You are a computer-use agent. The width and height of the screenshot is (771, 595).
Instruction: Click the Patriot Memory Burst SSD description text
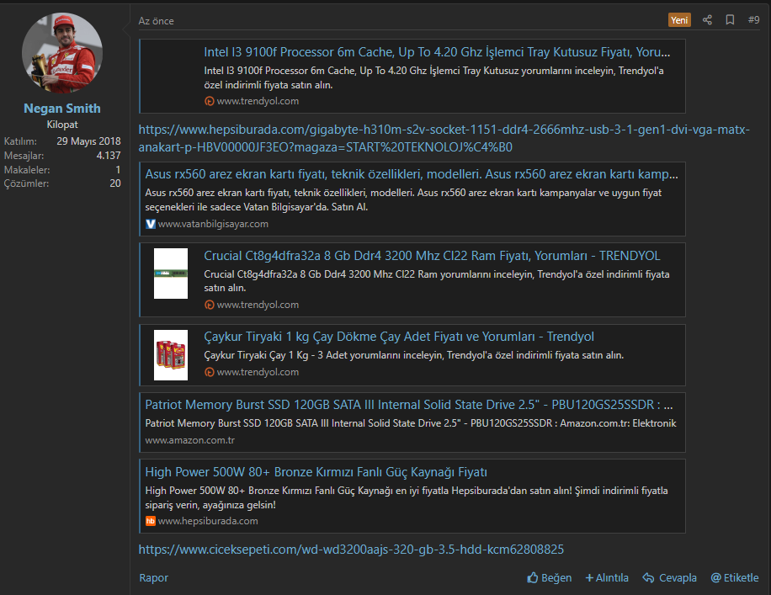tap(411, 423)
